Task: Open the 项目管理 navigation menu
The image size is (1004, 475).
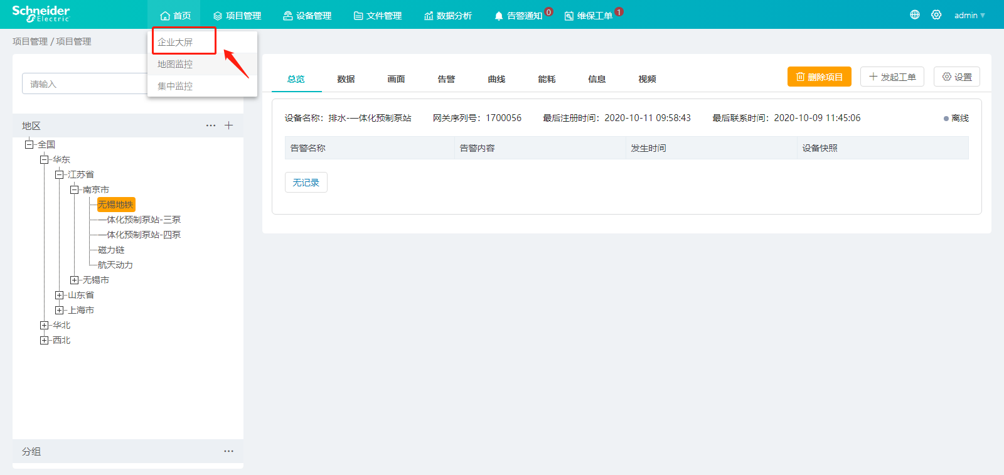Action: tap(237, 16)
